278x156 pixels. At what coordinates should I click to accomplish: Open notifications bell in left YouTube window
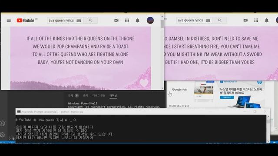pyautogui.click(x=137, y=20)
